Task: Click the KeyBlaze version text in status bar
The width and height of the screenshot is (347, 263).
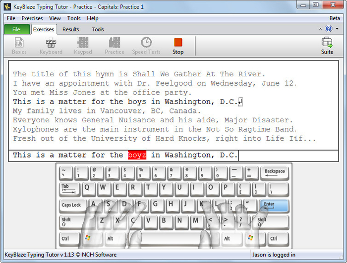Action: [x=60, y=255]
